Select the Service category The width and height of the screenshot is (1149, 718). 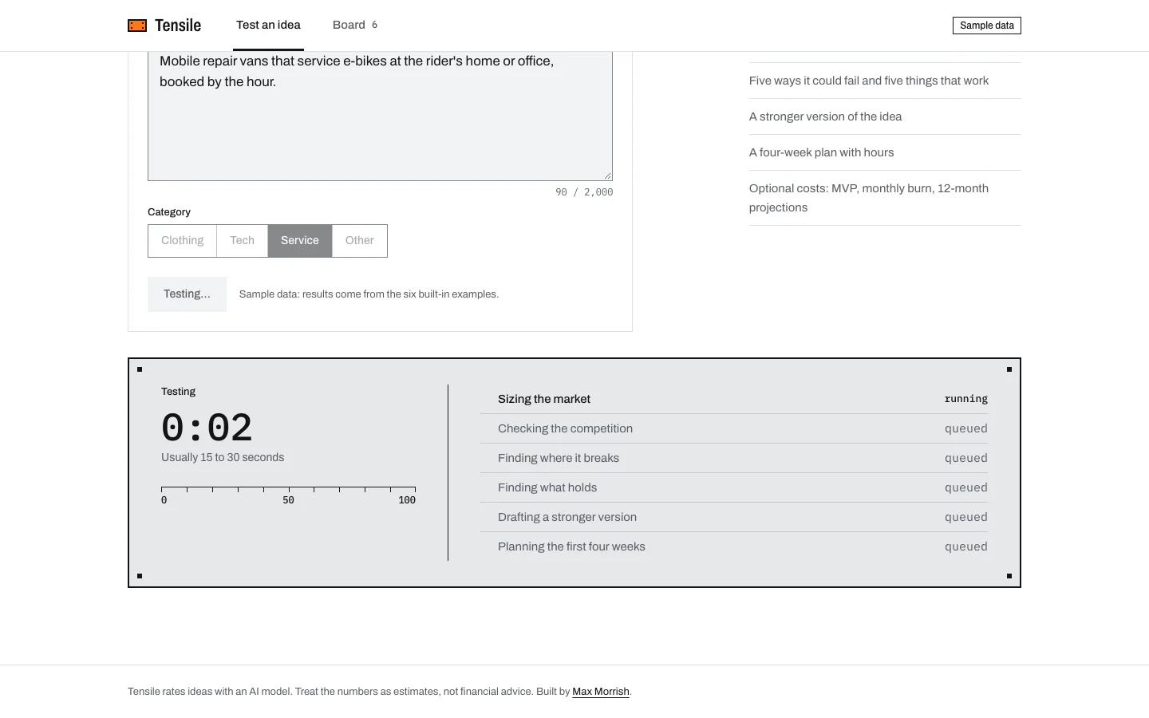coord(300,241)
